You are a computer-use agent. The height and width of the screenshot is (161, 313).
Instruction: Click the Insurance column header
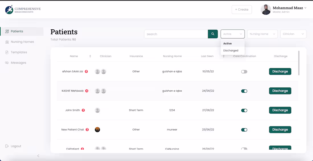(136, 56)
